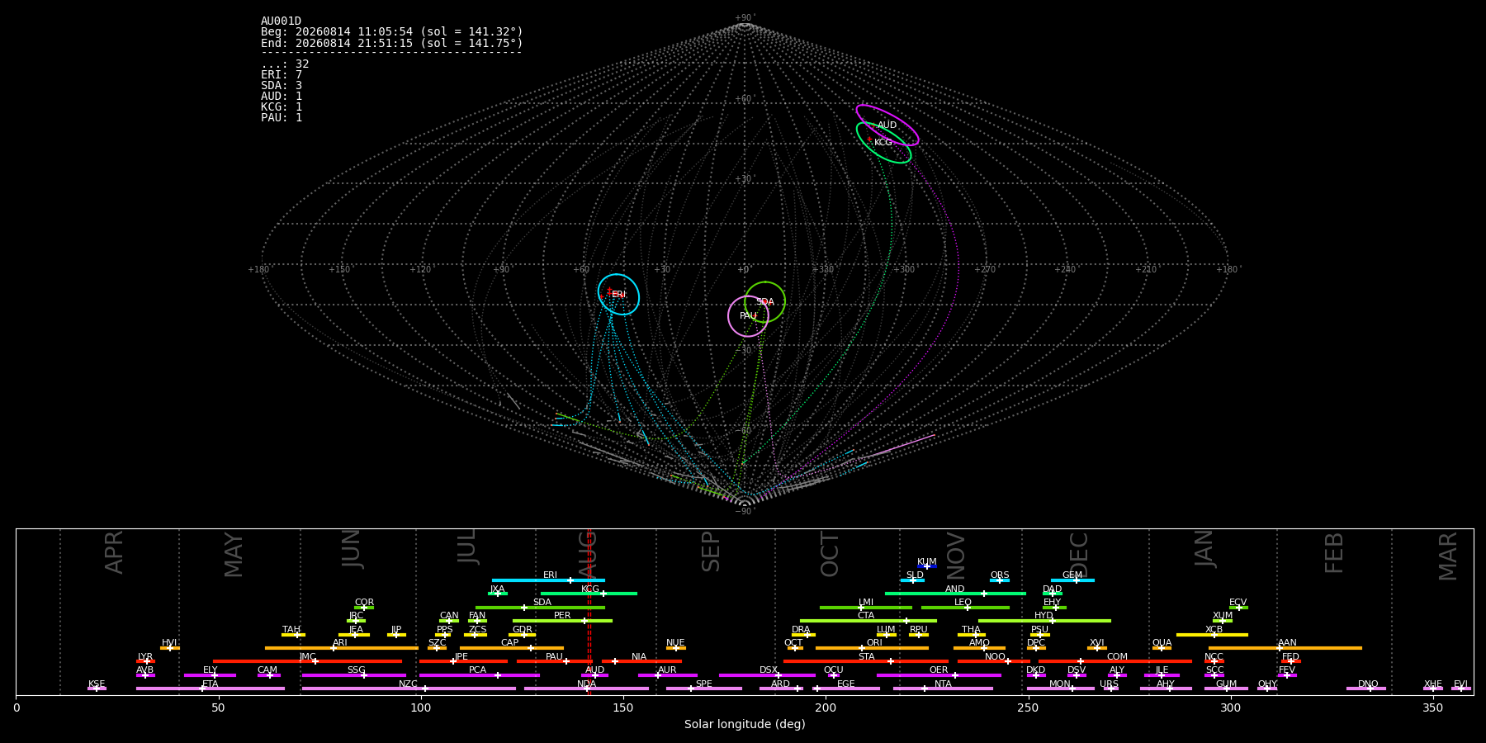Select the purple AUD radiant ellipse
The image size is (1486, 743).
[x=887, y=125]
